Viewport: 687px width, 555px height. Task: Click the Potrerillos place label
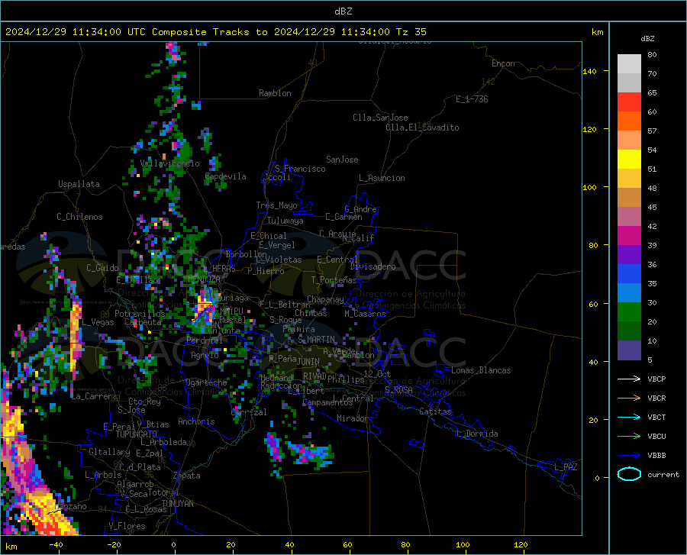pyautogui.click(x=140, y=314)
